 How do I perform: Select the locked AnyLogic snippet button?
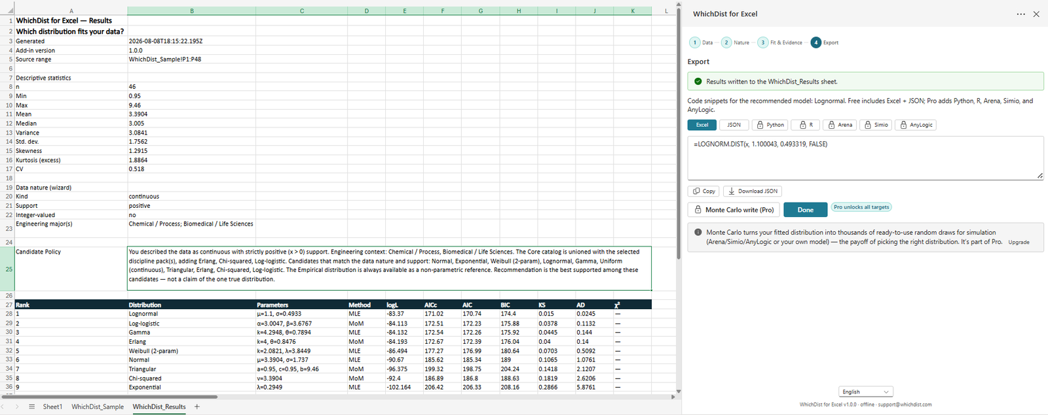click(915, 125)
